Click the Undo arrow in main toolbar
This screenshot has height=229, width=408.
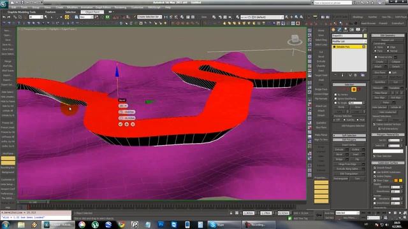click(x=4, y=17)
